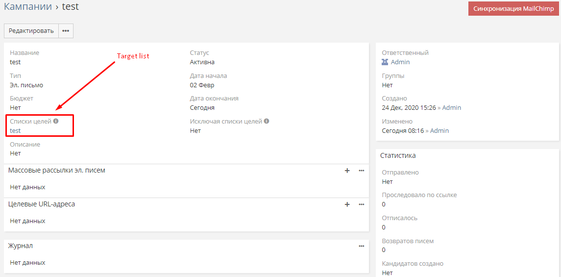Click the Целевые URL-адреса panel title
561x277 pixels.
click(x=42, y=204)
